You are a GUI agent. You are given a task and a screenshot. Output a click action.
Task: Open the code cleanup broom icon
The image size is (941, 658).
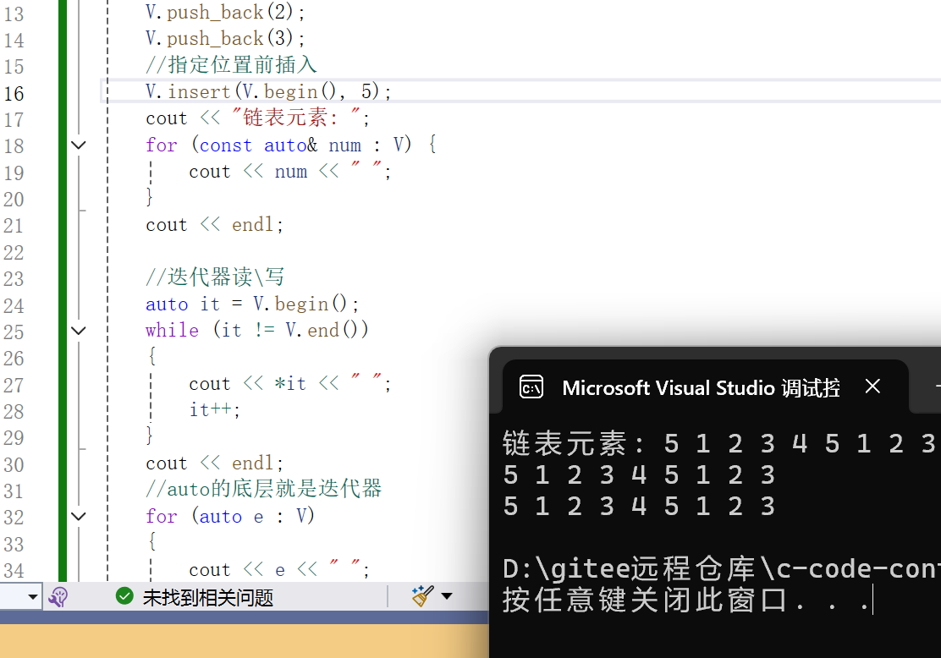click(422, 596)
